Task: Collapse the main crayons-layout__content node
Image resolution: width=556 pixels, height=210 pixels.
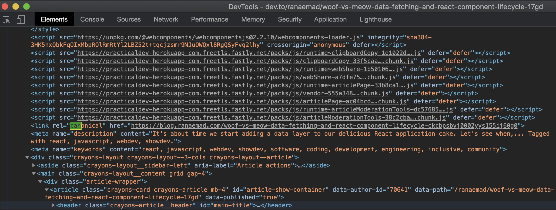Action: (34, 174)
